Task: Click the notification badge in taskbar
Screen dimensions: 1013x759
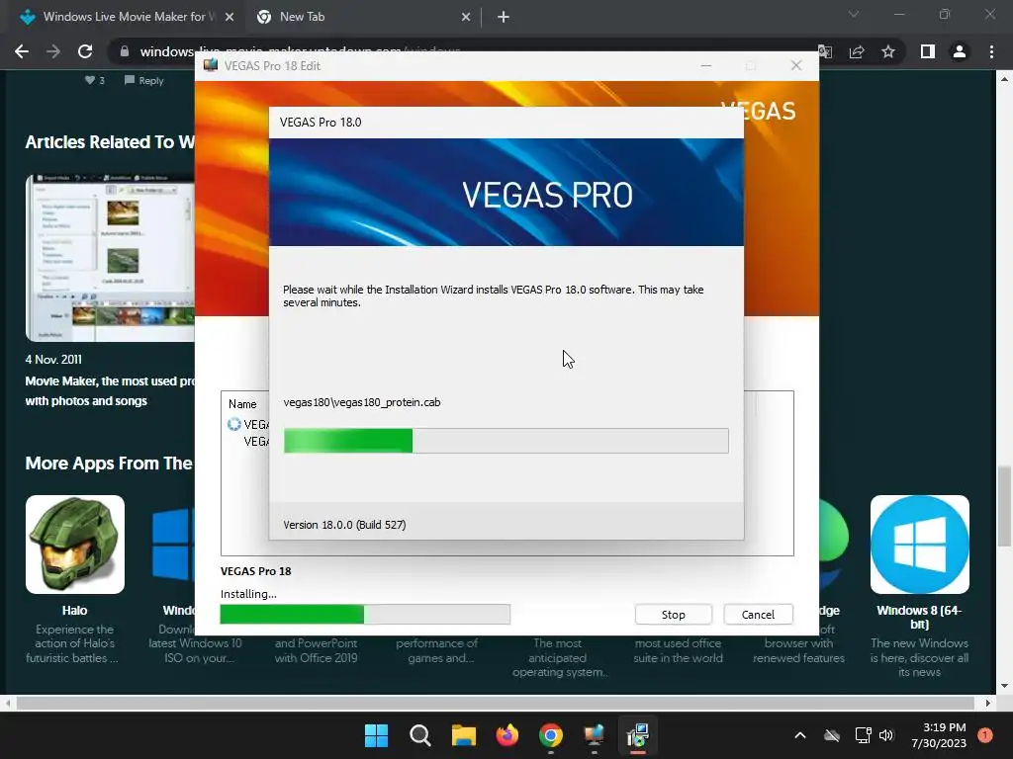Action: (985, 735)
